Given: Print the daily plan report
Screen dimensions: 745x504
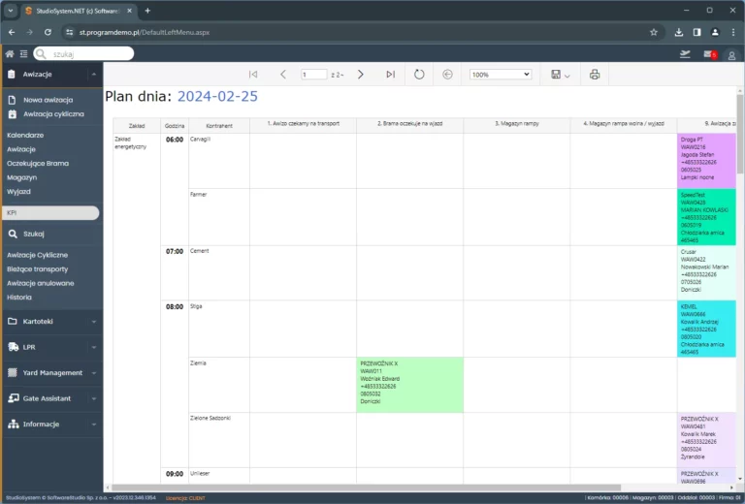Looking at the screenshot, I should pos(595,75).
